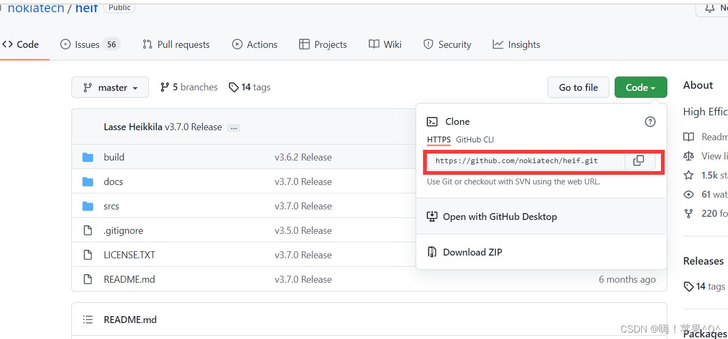Open the Code tab
The image size is (728, 339).
coord(21,45)
